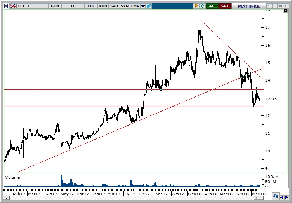This screenshot has width=292, height=203.
Task: Click the TMP template button
Action: coord(135,6)
